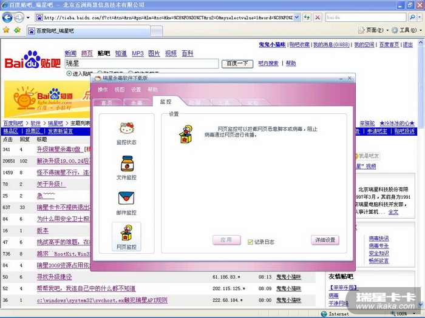
Task: Open the 监控状态 Hello Kitty icon
Action: 126,128
